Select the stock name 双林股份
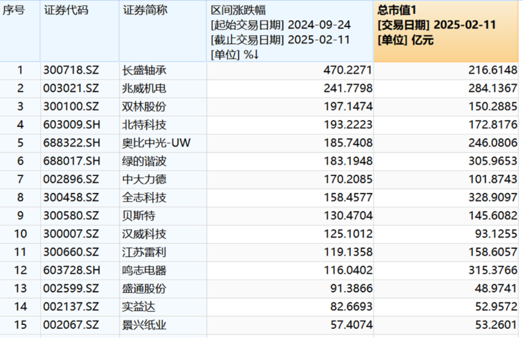 coord(144,107)
